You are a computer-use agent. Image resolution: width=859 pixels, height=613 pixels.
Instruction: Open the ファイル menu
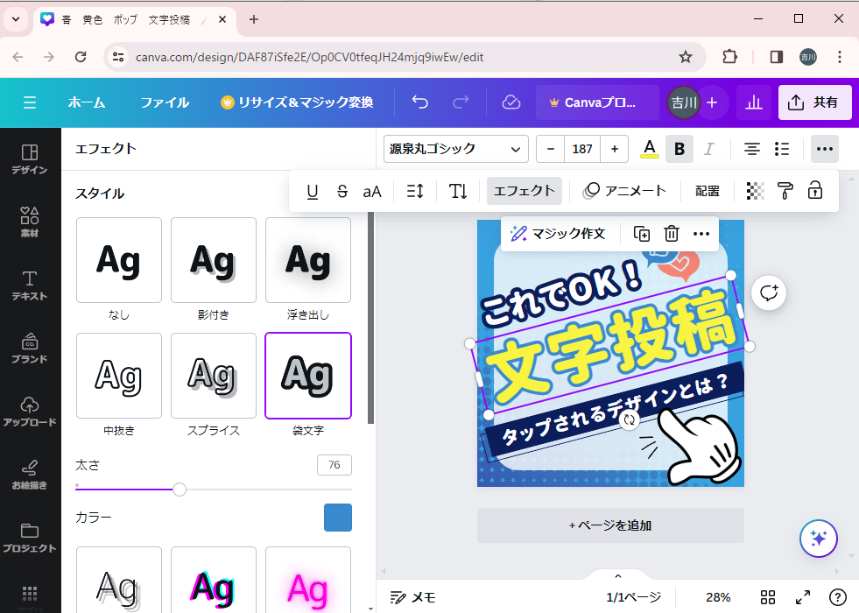[x=165, y=102]
